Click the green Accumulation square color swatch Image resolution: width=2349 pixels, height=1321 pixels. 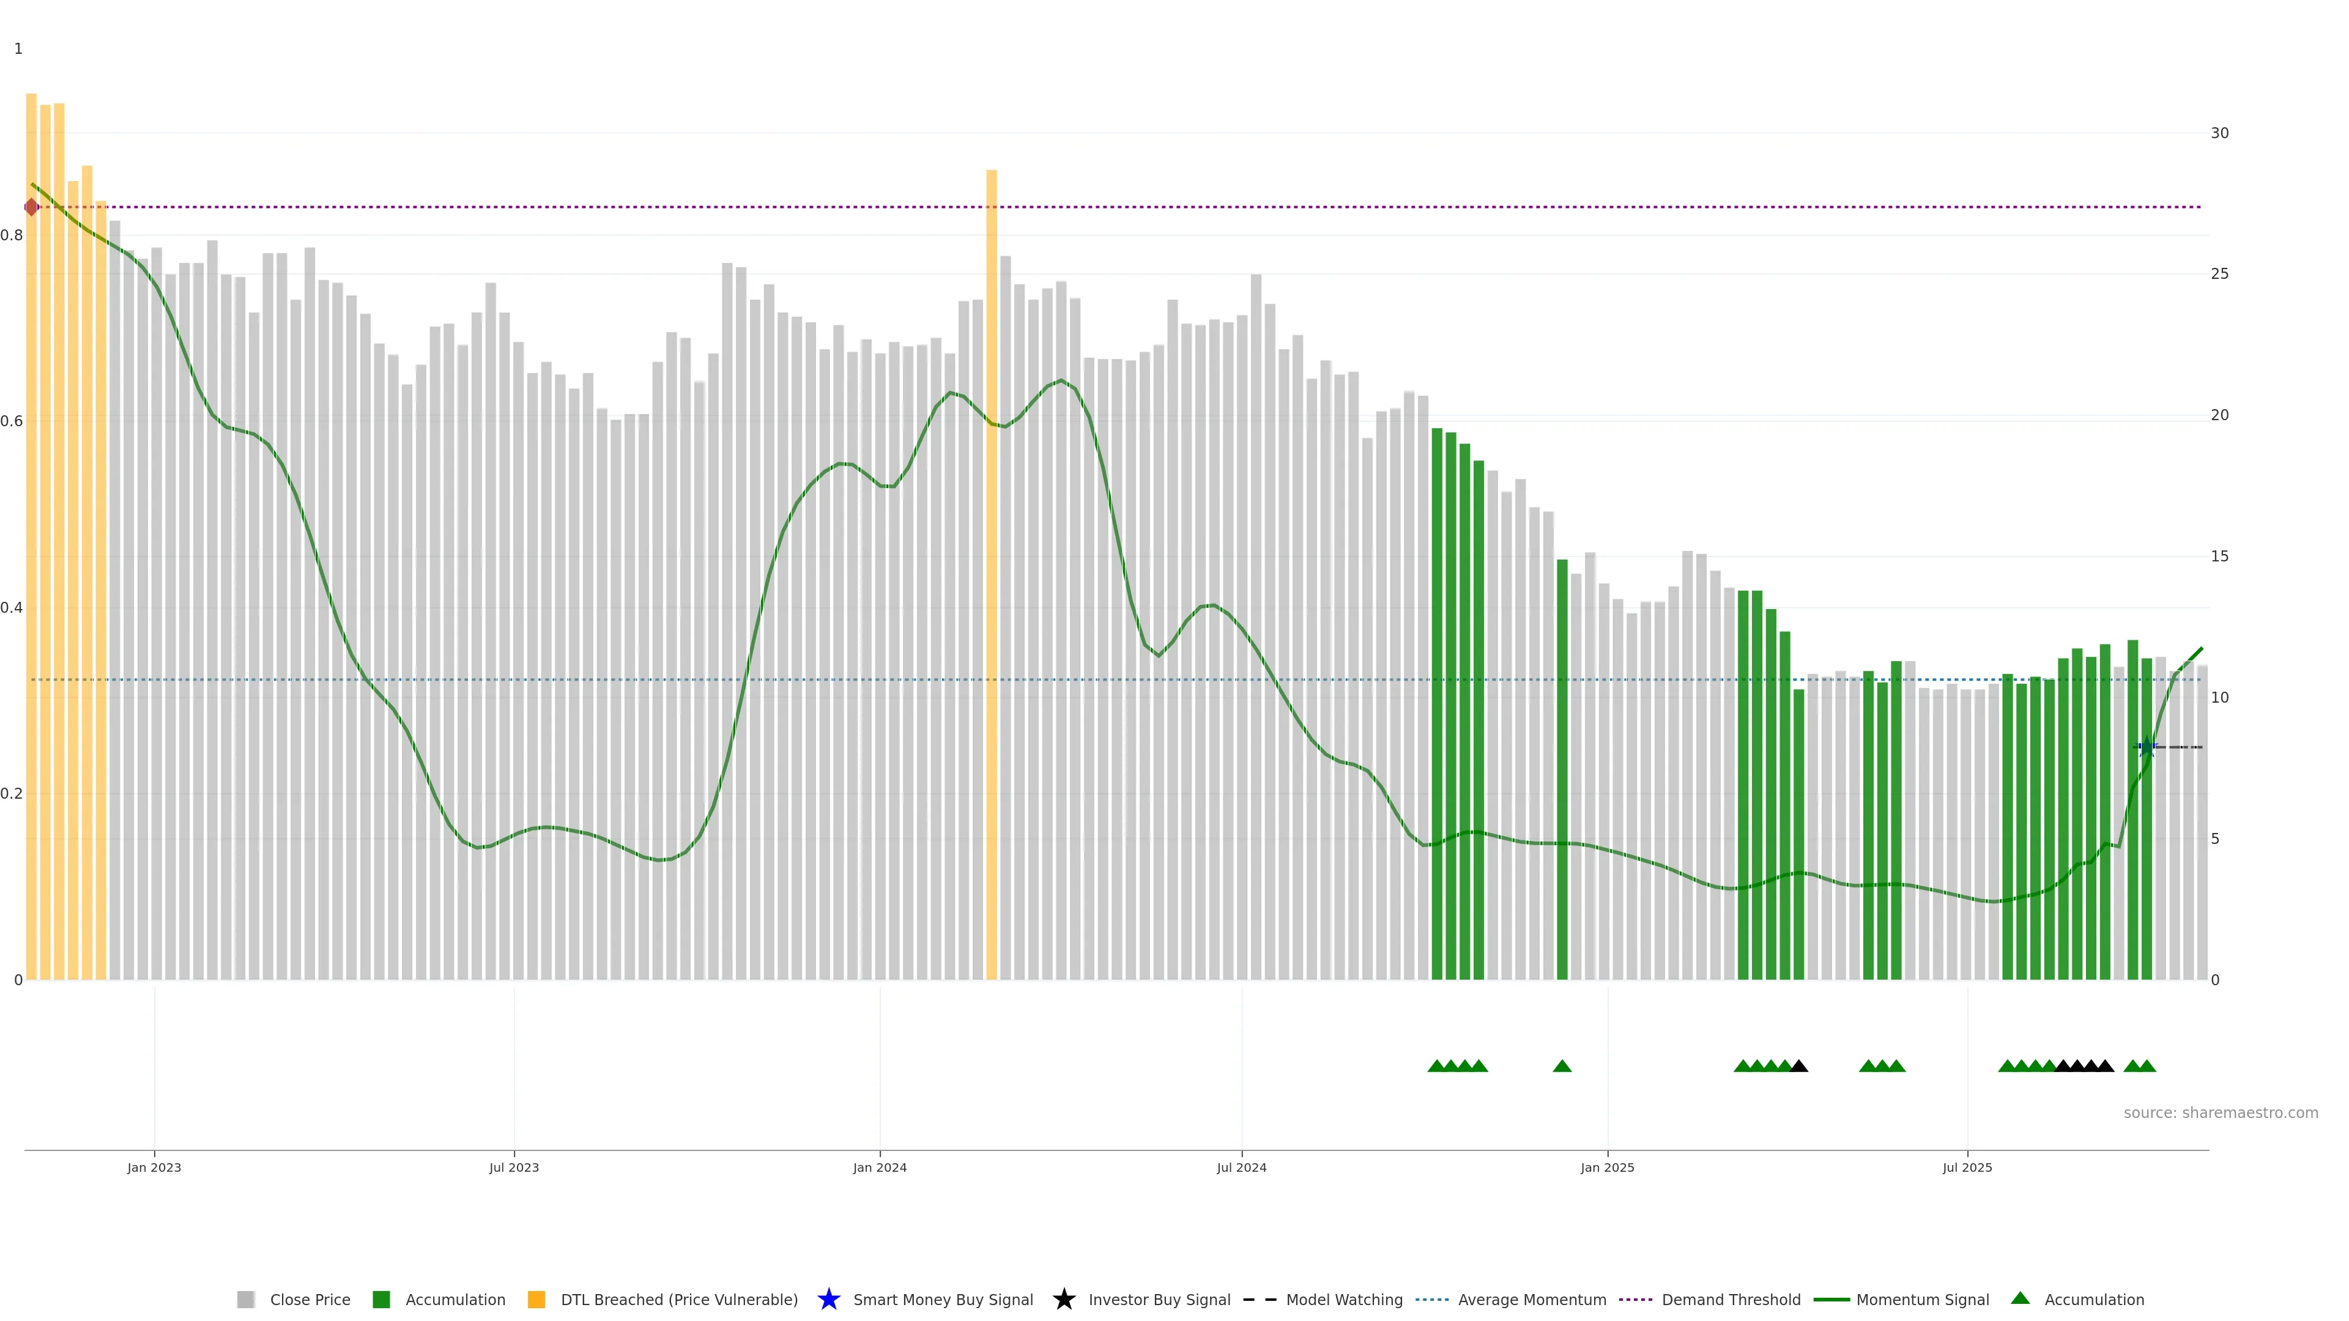point(381,1299)
